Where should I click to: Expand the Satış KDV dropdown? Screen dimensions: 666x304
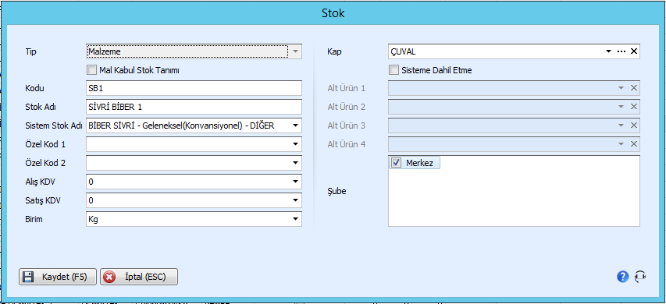296,200
